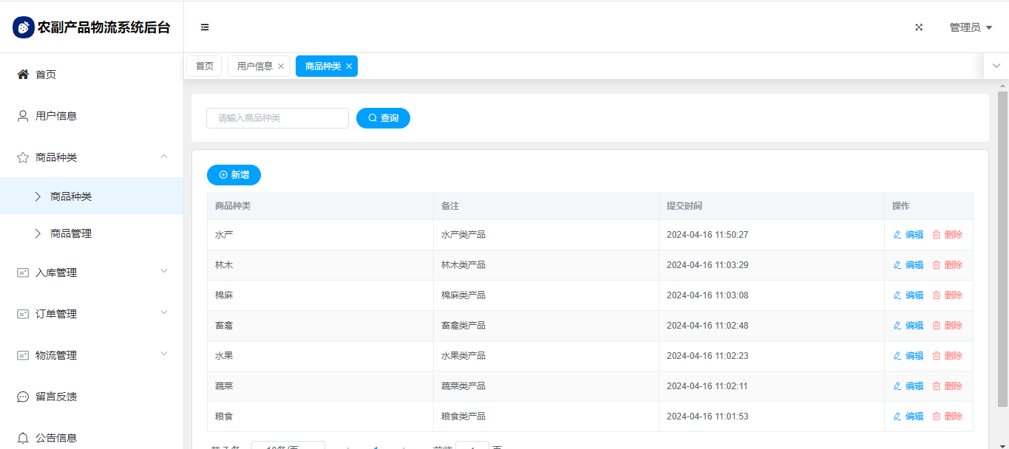Open 用户信息 from the sidebar
Viewport: 1009px width, 449px height.
[x=56, y=116]
